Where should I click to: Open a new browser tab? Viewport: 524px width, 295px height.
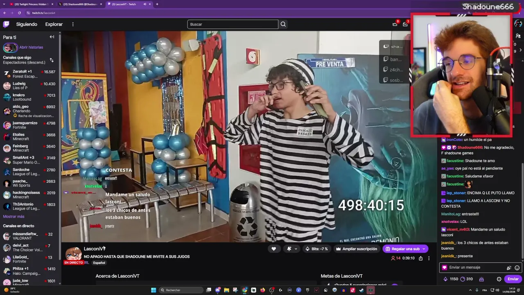(157, 4)
